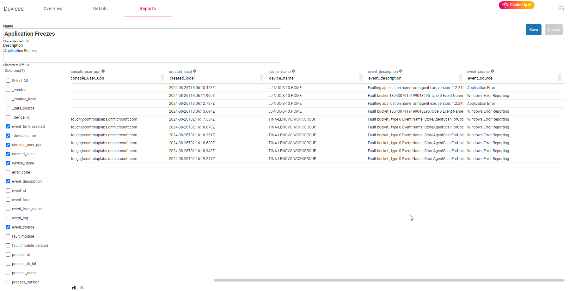Select the Devices heading
This screenshot has height=291, width=569.
tap(14, 9)
